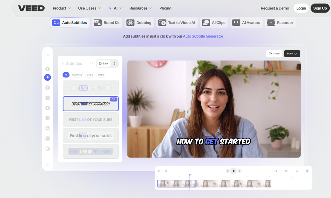Viewport: 331px width, 198px height.
Task: Click the VEED logo
Action: click(x=31, y=8)
